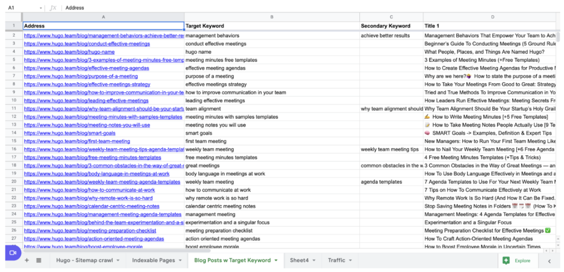The image size is (564, 272).
Task: Open the all sheets list icon
Action: click(39, 261)
